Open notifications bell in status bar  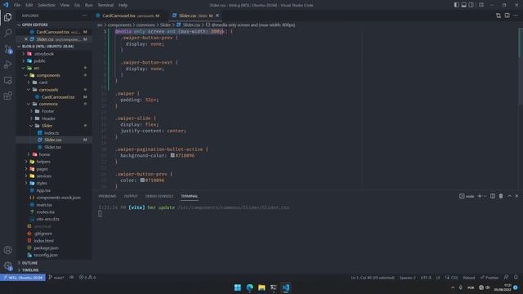point(516,278)
